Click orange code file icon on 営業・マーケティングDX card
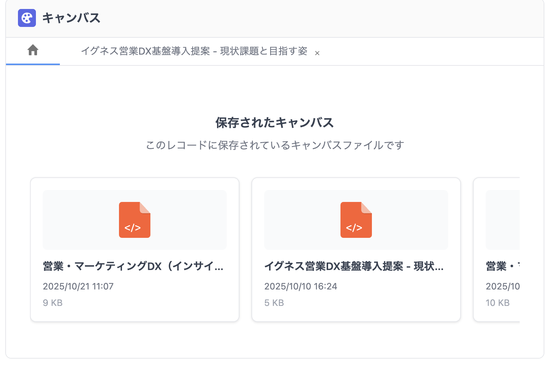 (x=135, y=220)
